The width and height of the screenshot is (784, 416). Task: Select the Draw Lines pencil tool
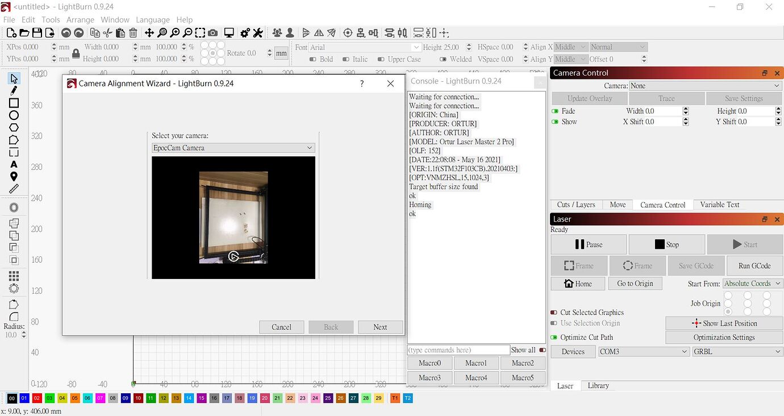tap(14, 90)
